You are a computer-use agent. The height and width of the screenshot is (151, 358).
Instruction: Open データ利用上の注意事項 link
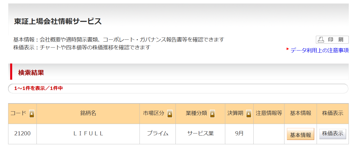point(320,50)
